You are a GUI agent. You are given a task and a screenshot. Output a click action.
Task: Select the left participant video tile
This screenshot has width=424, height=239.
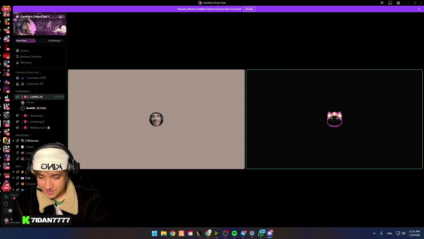coord(156,119)
